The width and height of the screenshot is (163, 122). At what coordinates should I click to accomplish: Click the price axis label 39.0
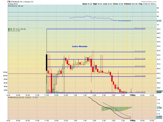158,83
